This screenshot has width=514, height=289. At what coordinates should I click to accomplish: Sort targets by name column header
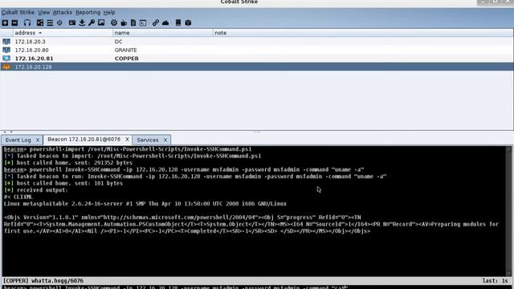coord(163,33)
